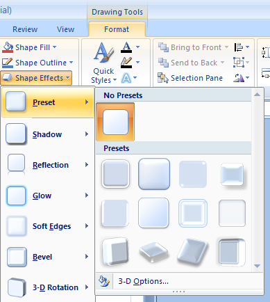Click the Text Outline pencil icon

pyautogui.click(x=126, y=63)
